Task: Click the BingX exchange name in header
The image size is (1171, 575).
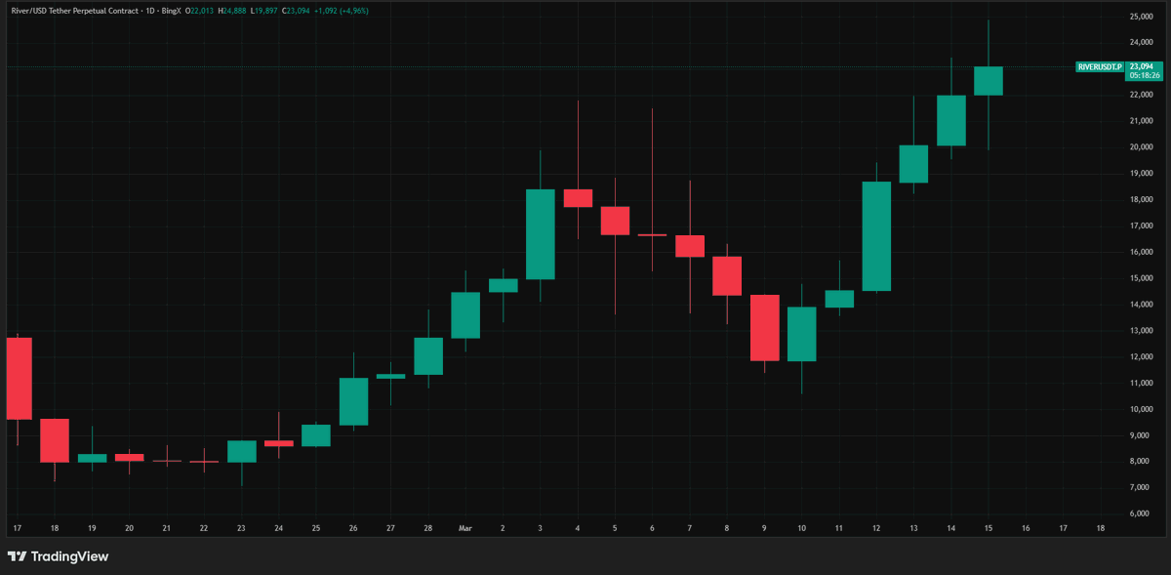Action: 173,9
